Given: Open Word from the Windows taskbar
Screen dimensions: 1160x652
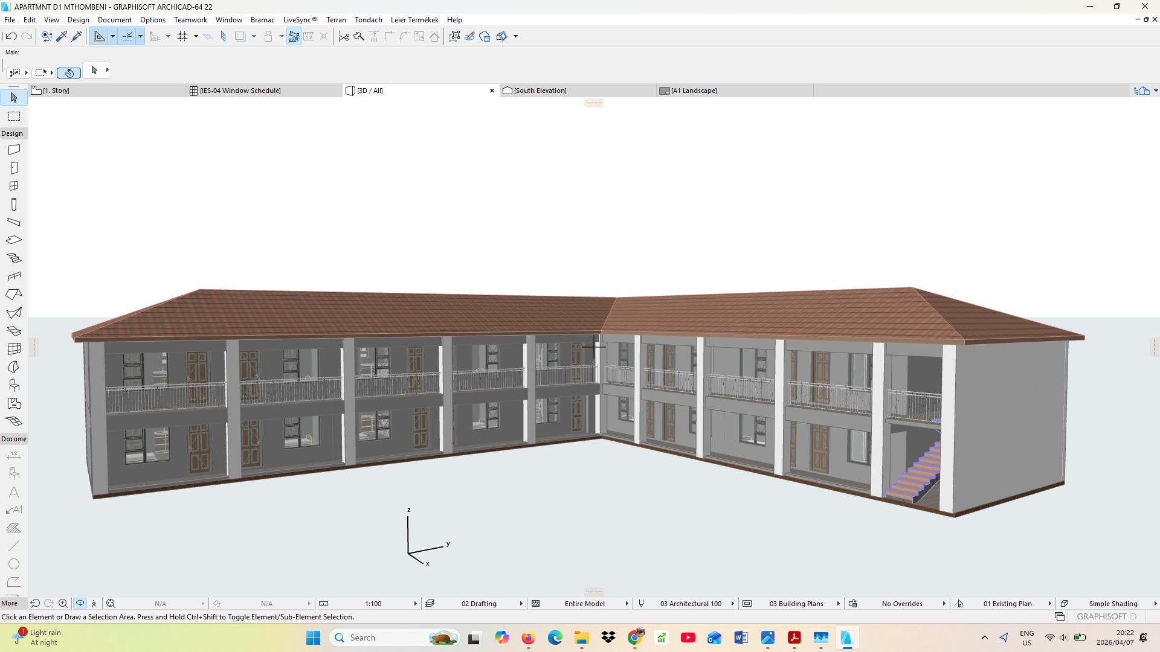Looking at the screenshot, I should point(741,638).
